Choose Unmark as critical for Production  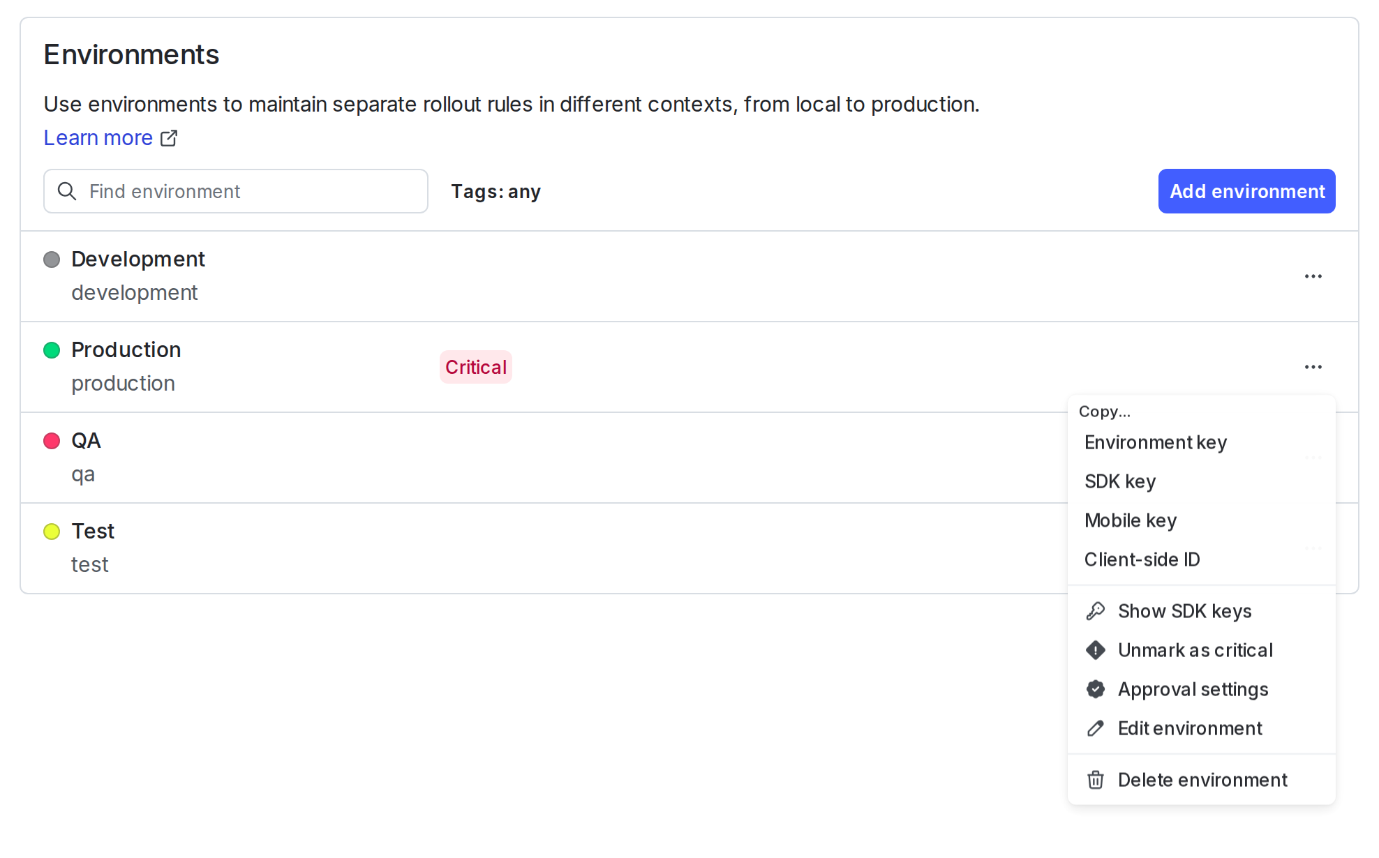pos(1195,649)
